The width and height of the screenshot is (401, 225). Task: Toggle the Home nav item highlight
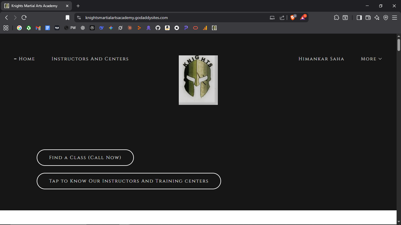point(27,59)
